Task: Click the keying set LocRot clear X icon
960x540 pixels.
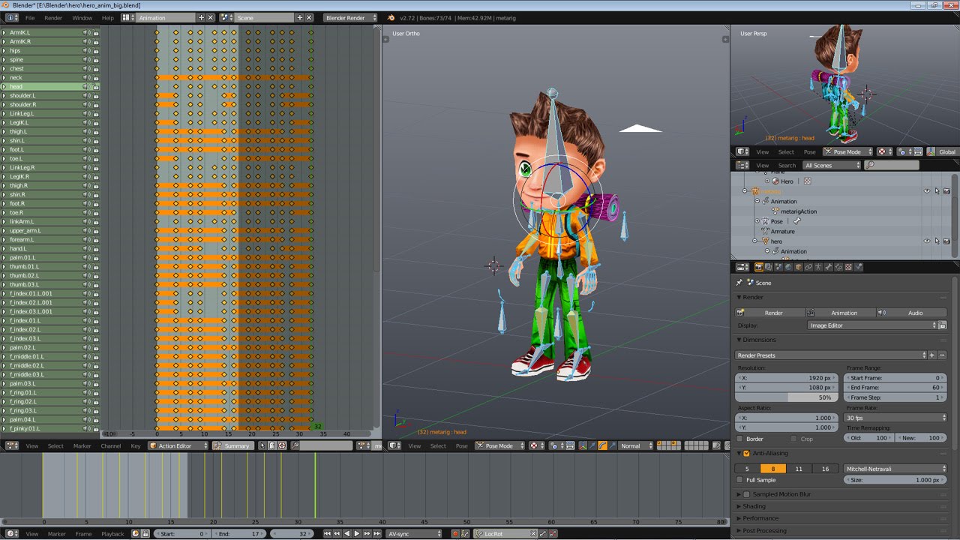Action: (x=533, y=534)
